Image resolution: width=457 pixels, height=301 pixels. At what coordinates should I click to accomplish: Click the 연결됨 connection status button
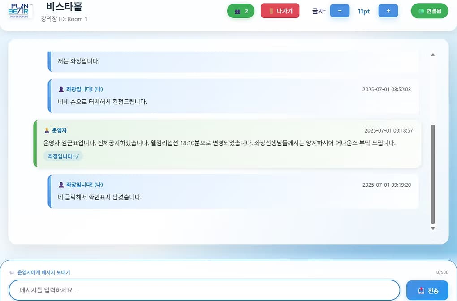[430, 11]
